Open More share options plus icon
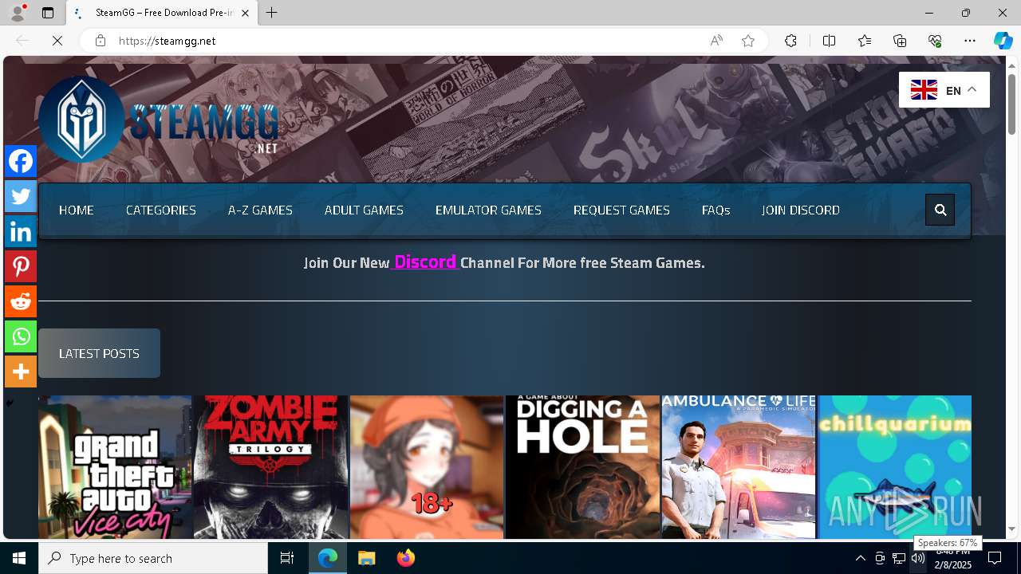The image size is (1021, 574). point(21,372)
